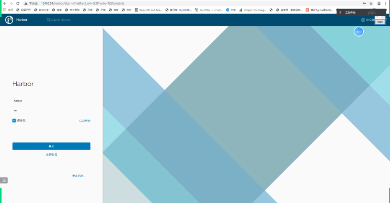The image size is (390, 203).
Task: Go forward in the browser
Action: [x=11, y=4]
